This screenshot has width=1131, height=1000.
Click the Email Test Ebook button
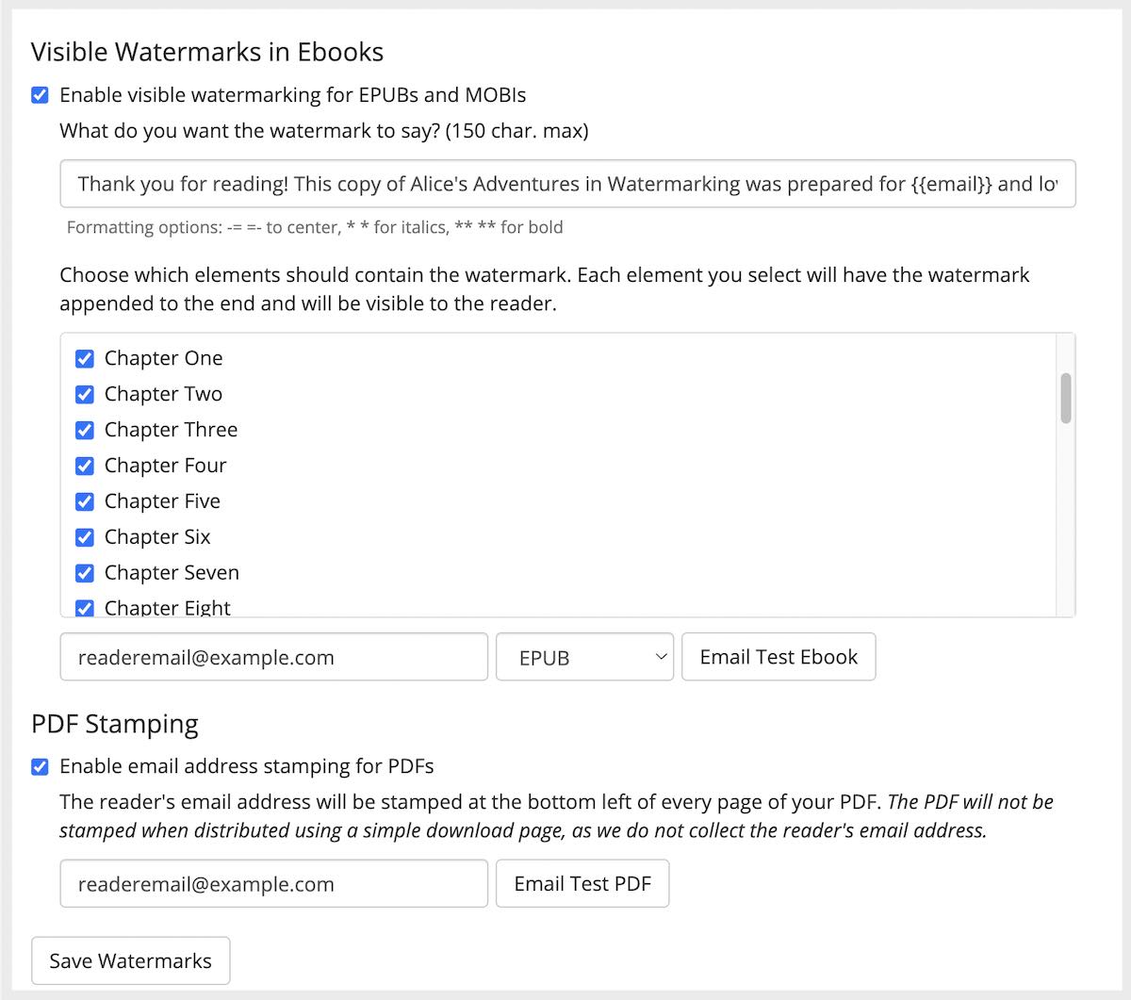tap(779, 657)
